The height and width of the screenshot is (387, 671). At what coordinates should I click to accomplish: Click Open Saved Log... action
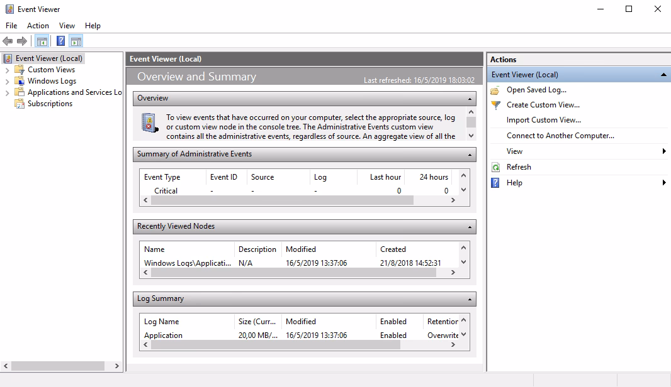coord(536,90)
